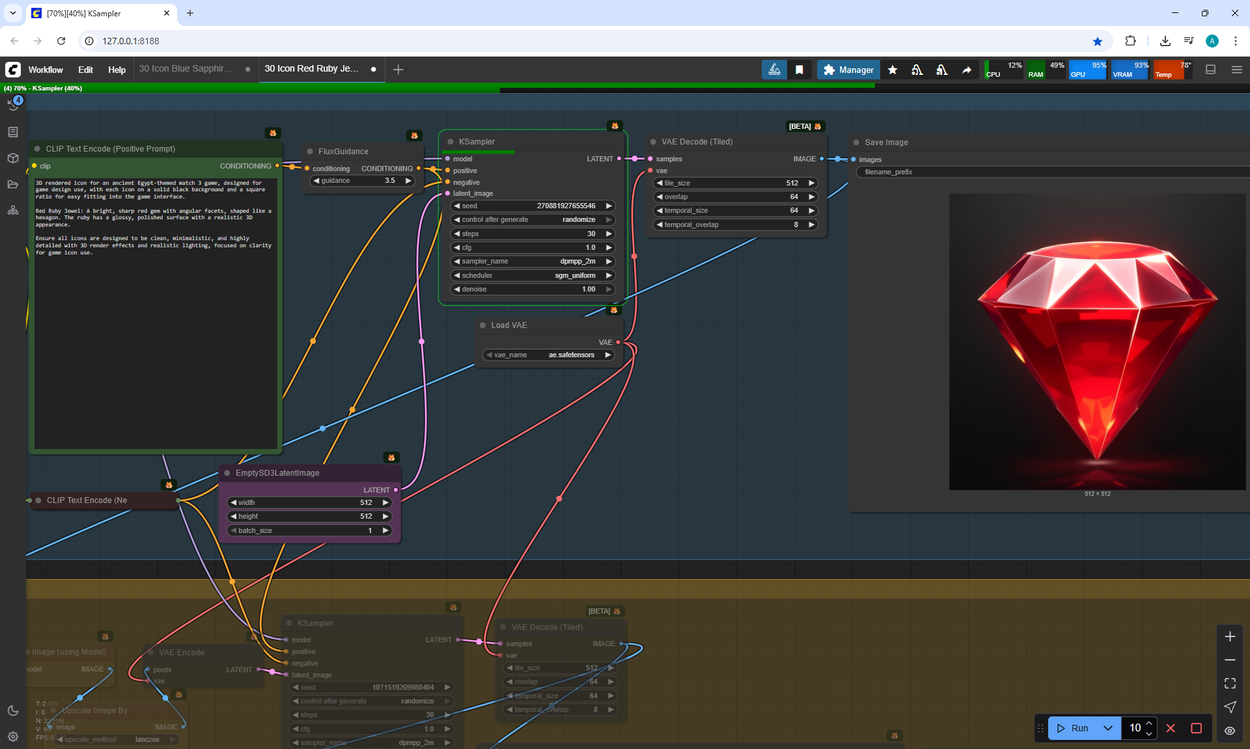Expand the Run button dropdown chevron
Viewport: 1250px width, 749px height.
1107,728
